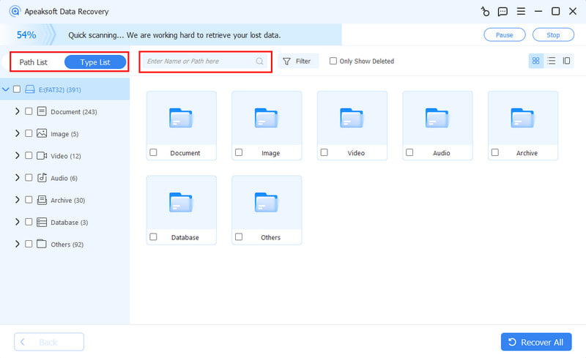Enable Only Show Deleted checkbox
Screen dimensions: 586x358
click(x=333, y=61)
